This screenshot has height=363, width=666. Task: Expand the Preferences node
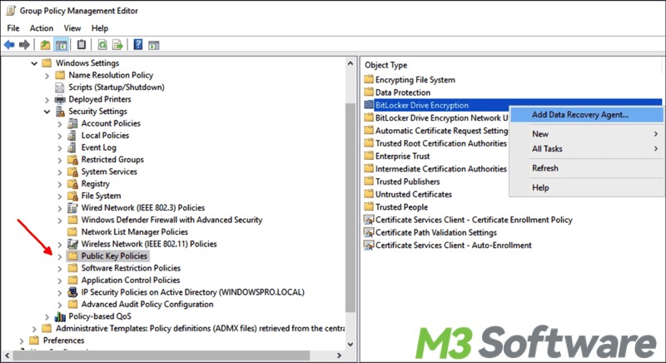pyautogui.click(x=22, y=341)
